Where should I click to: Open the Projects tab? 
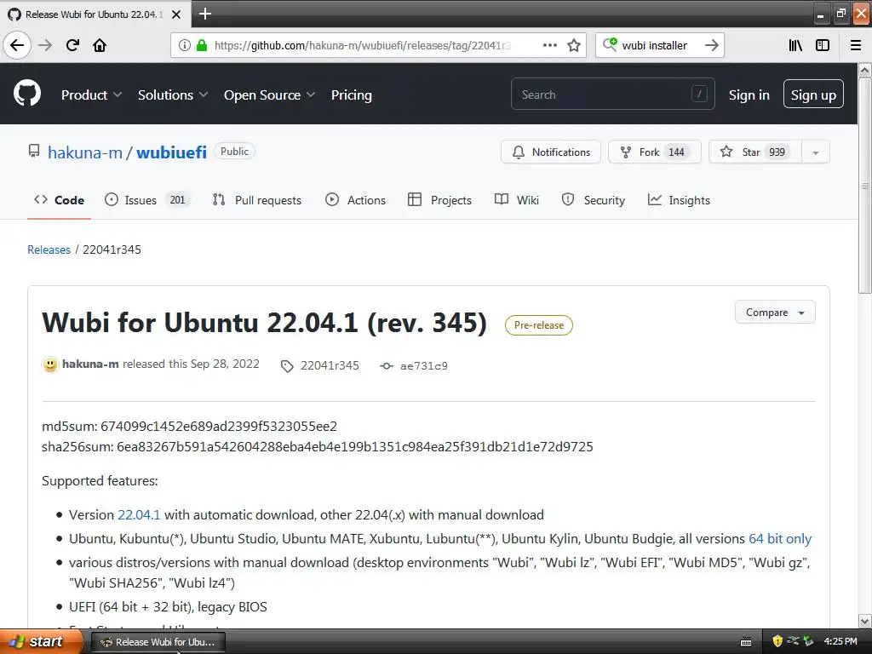tap(439, 200)
